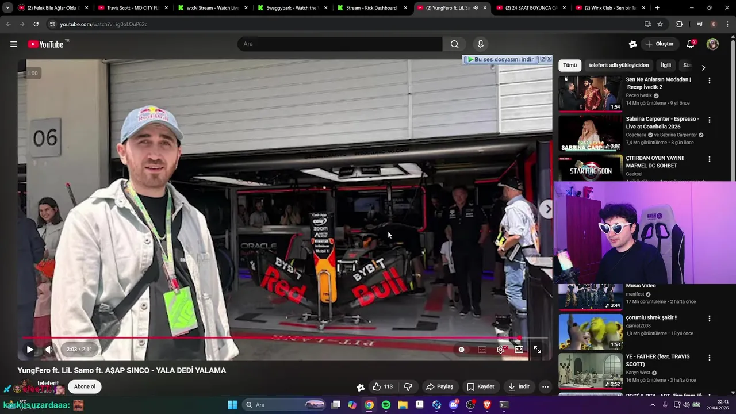Seek on the red video progress bar

pos(285,338)
